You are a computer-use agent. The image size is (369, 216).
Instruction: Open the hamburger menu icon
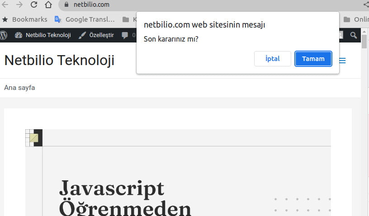coord(342,61)
